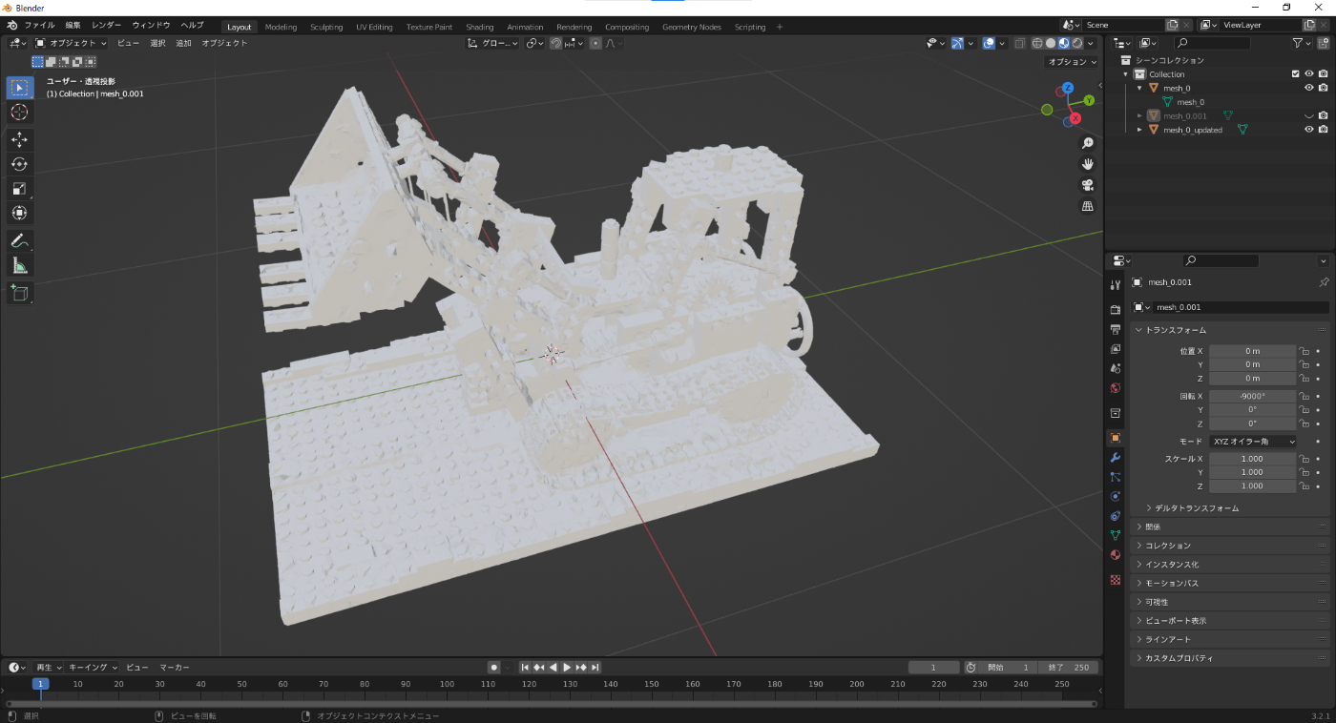Toggle the Collection exclude checkbox
This screenshot has height=723, width=1336.
[1295, 74]
